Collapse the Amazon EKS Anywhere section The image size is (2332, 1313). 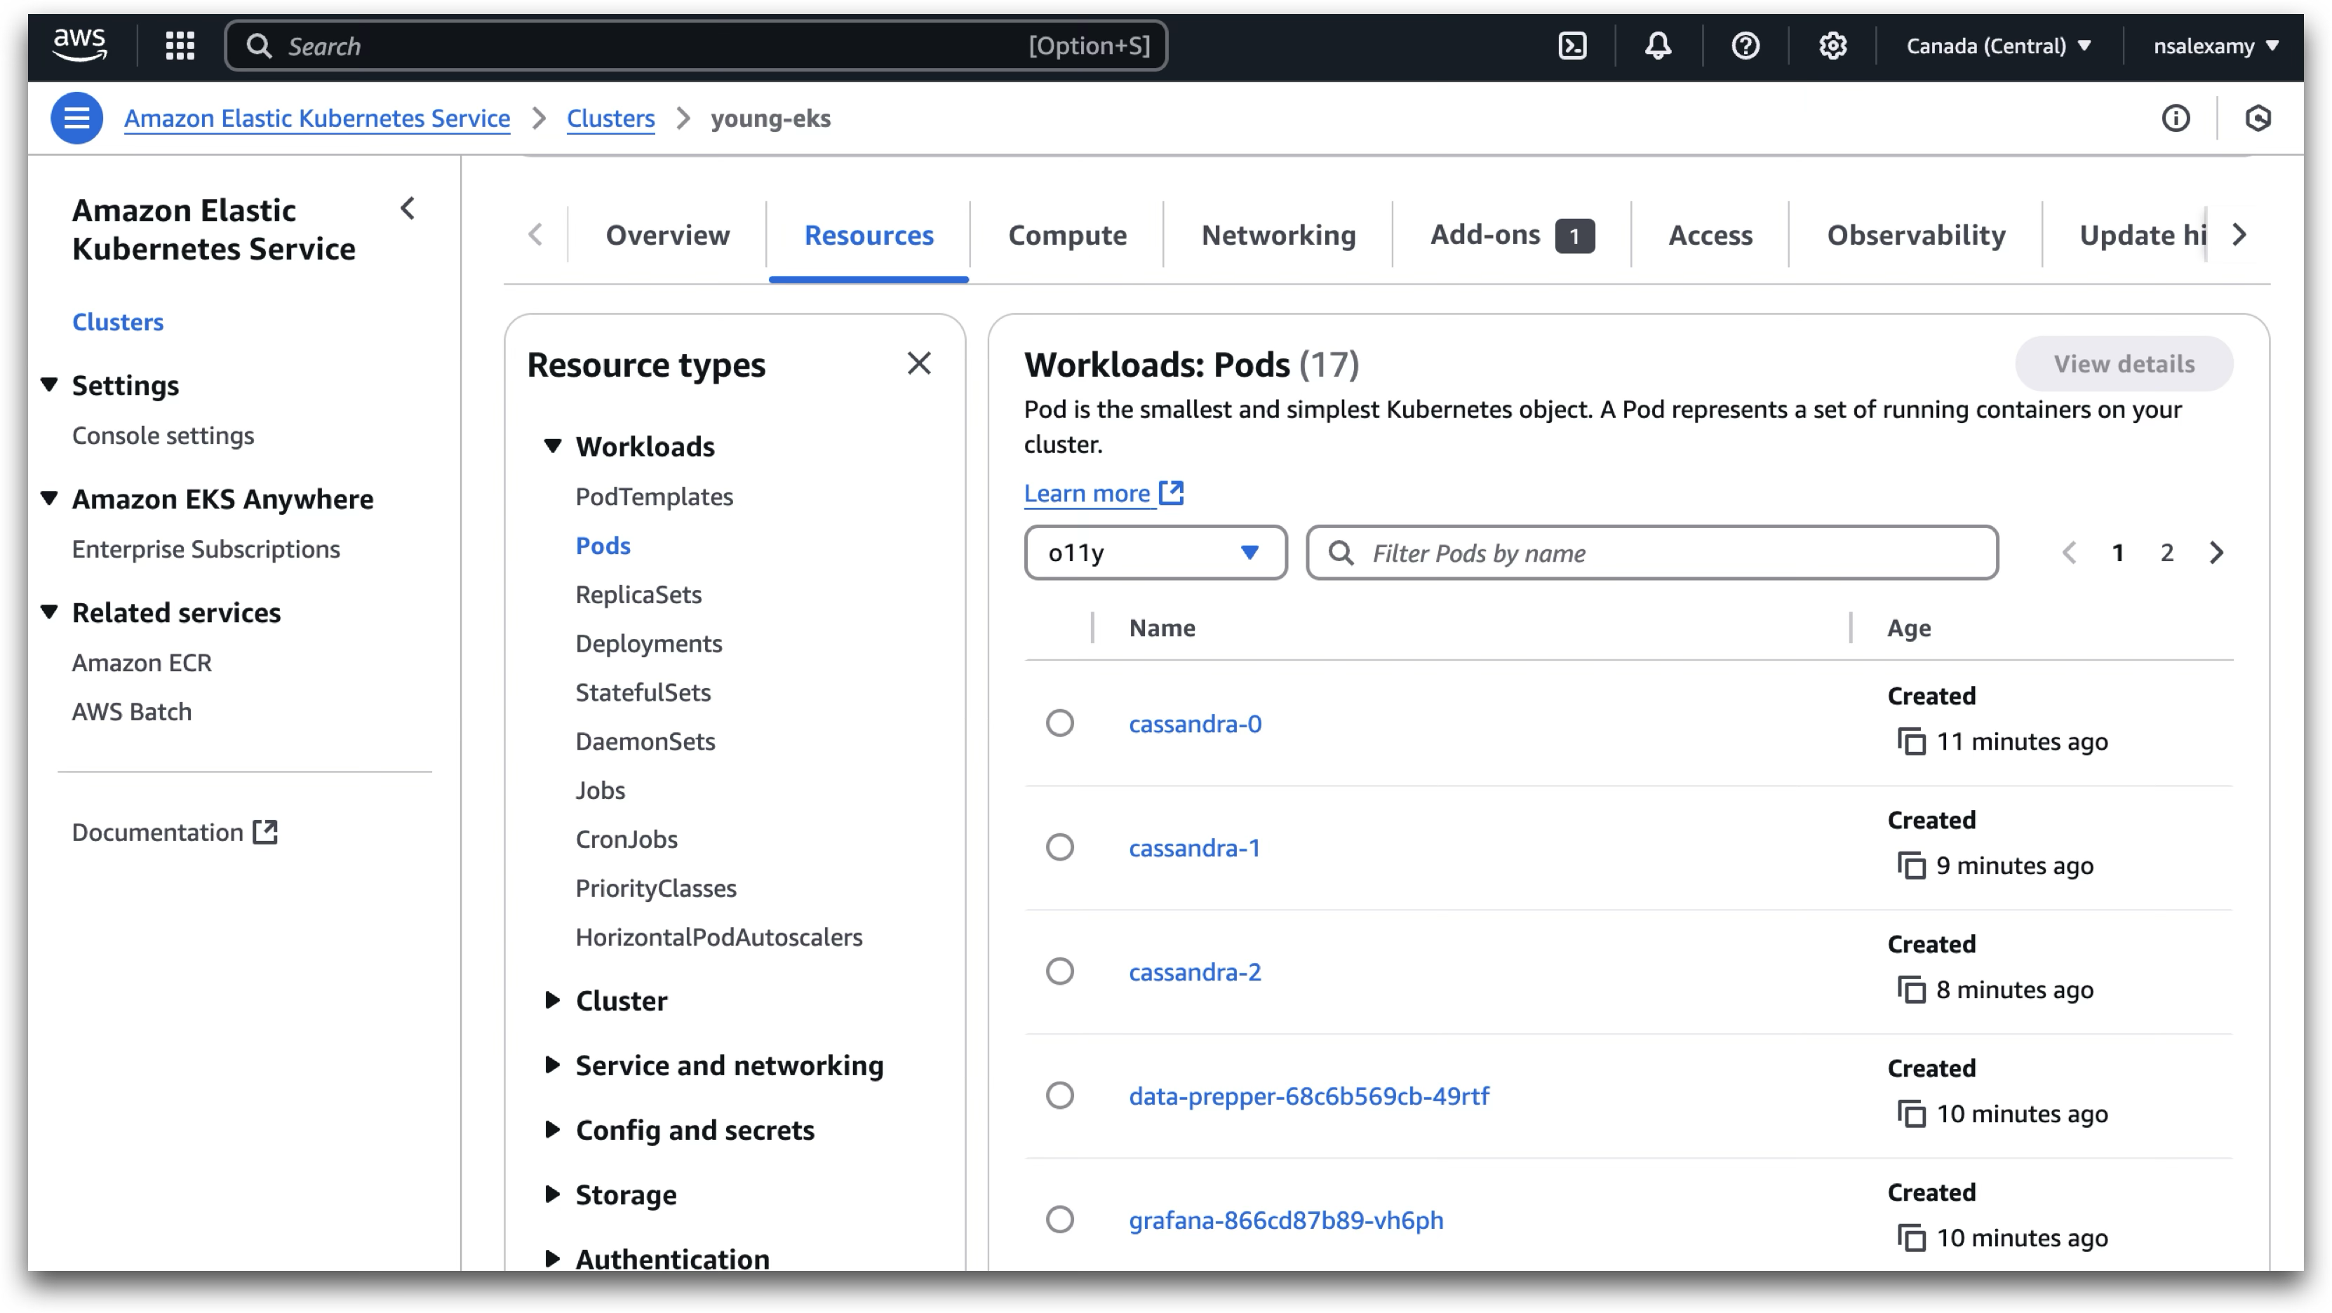click(x=50, y=499)
